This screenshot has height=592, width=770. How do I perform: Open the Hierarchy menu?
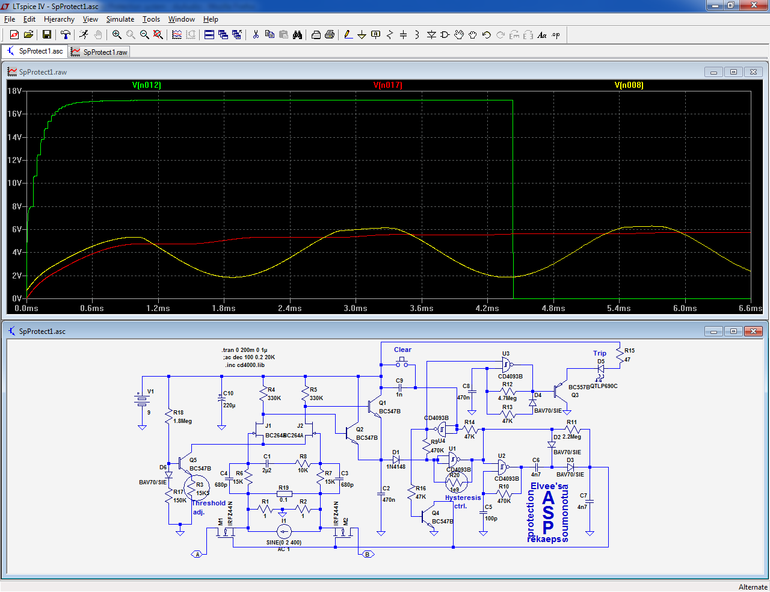point(59,19)
